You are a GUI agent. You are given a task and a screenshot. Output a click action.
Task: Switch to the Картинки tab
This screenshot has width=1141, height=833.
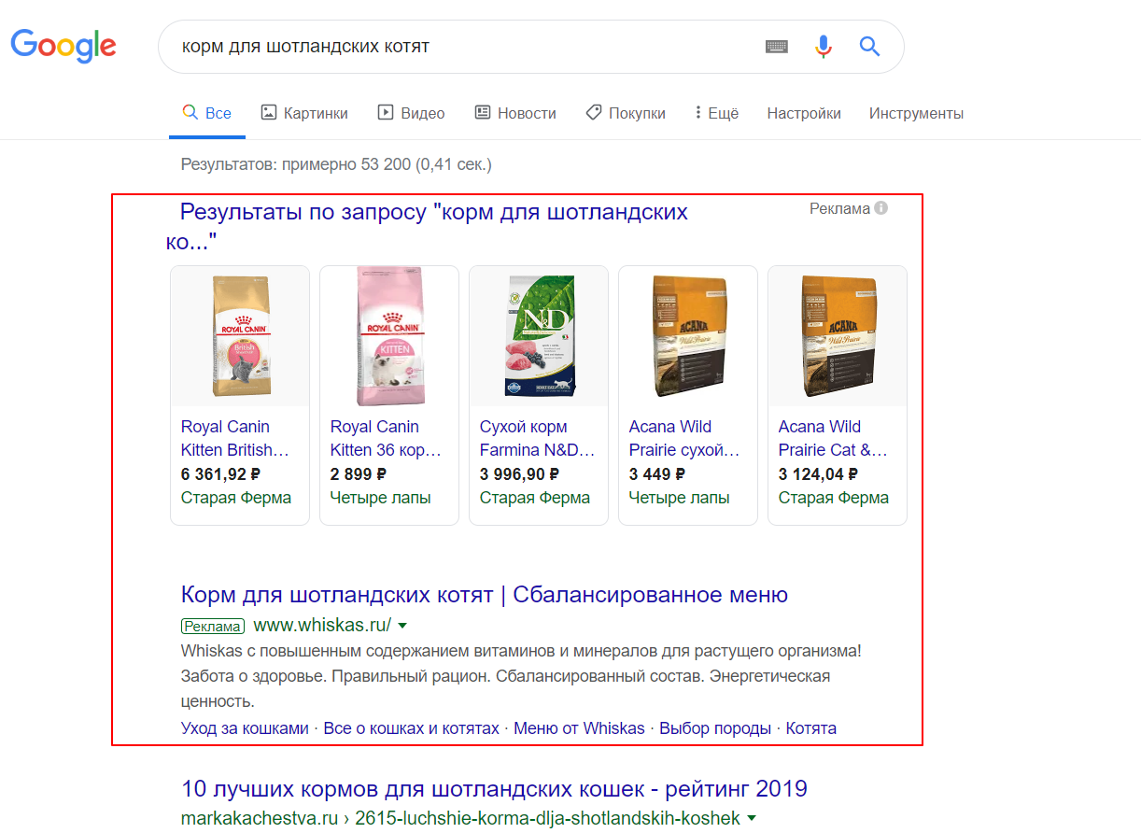(x=304, y=113)
